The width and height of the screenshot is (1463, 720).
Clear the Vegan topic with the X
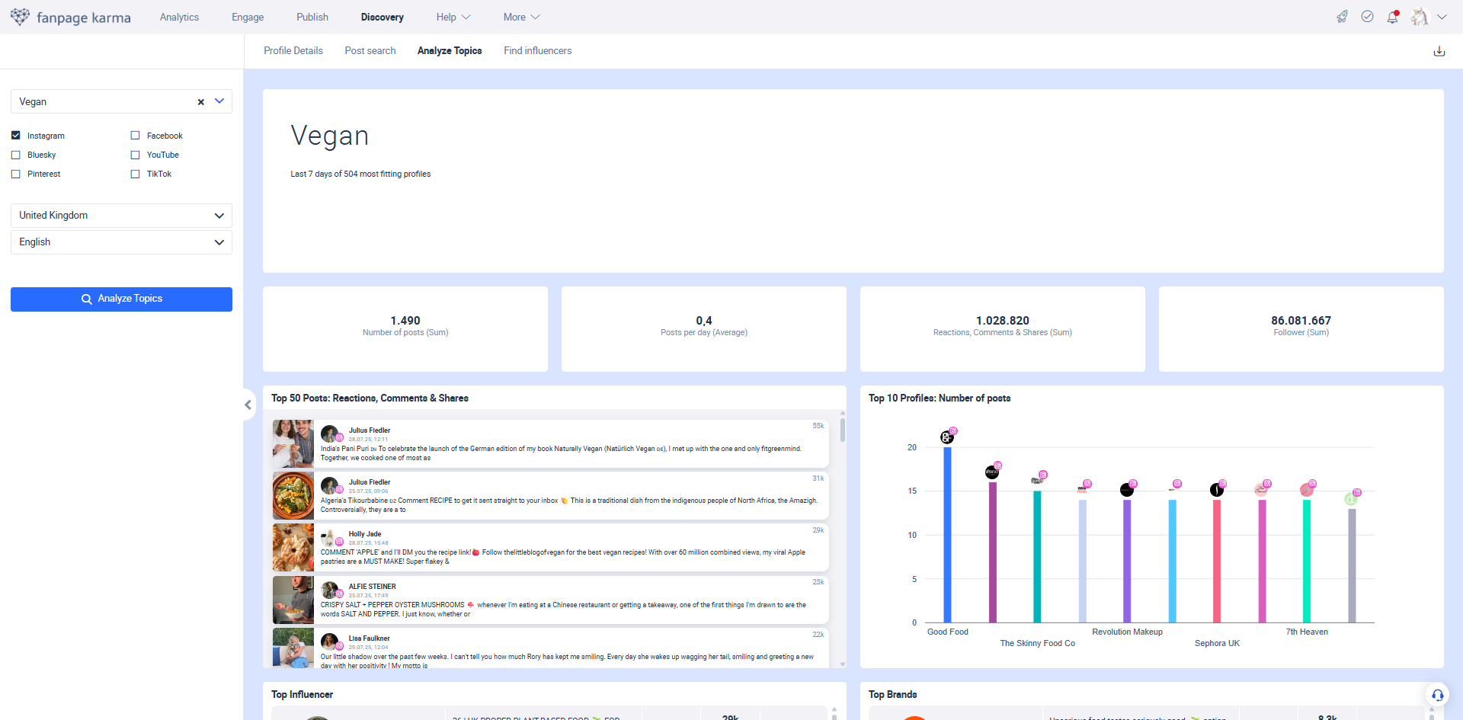pyautogui.click(x=201, y=102)
